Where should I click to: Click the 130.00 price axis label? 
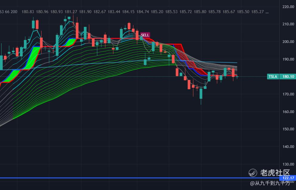point(288,164)
